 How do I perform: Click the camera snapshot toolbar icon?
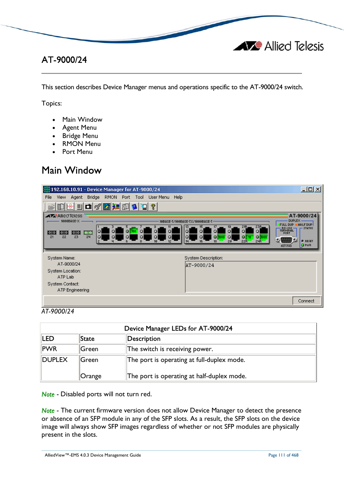click(88, 207)
